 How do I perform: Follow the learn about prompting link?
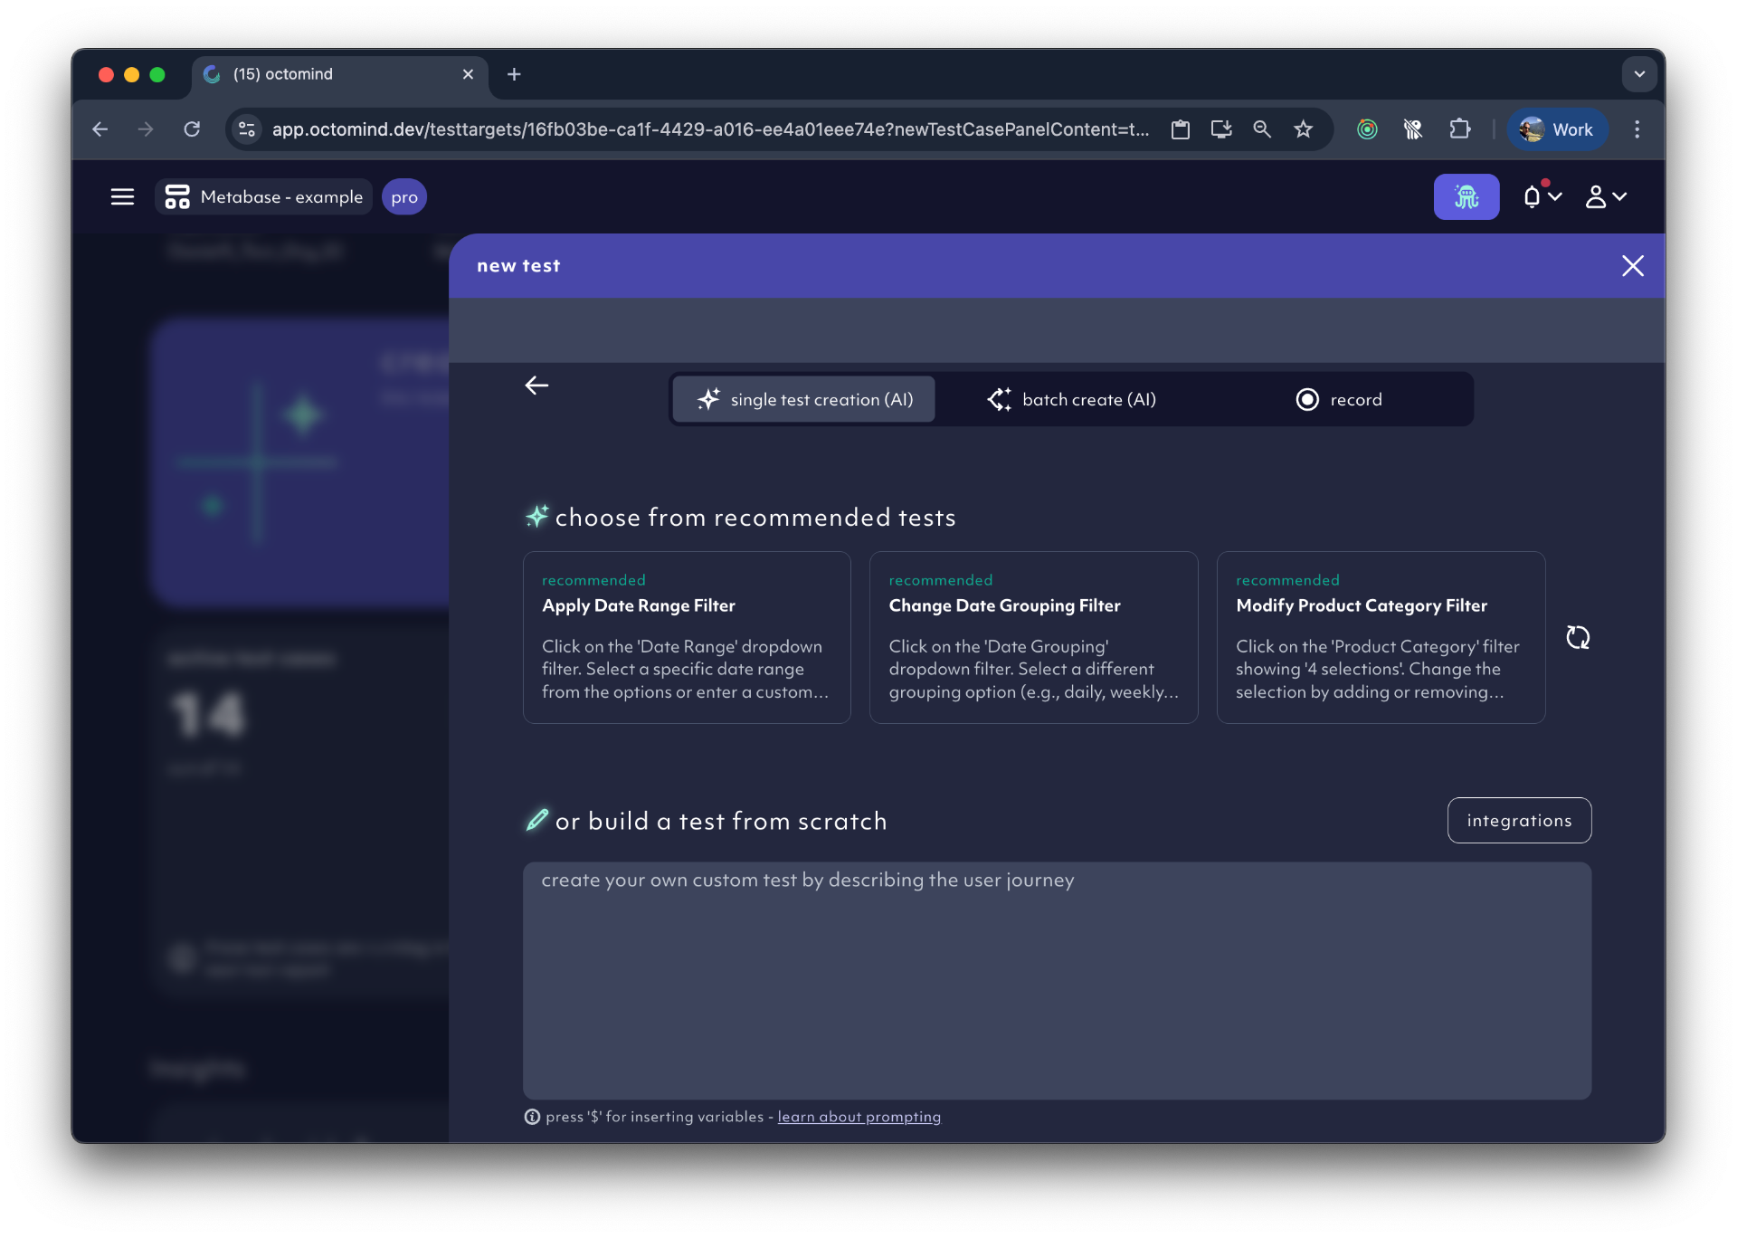pos(859,1117)
